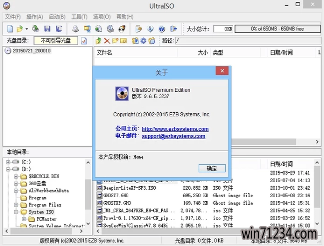Select the Program folder in local tree
Image resolution: width=324 pixels, height=246 pixels.
[x=37, y=198]
